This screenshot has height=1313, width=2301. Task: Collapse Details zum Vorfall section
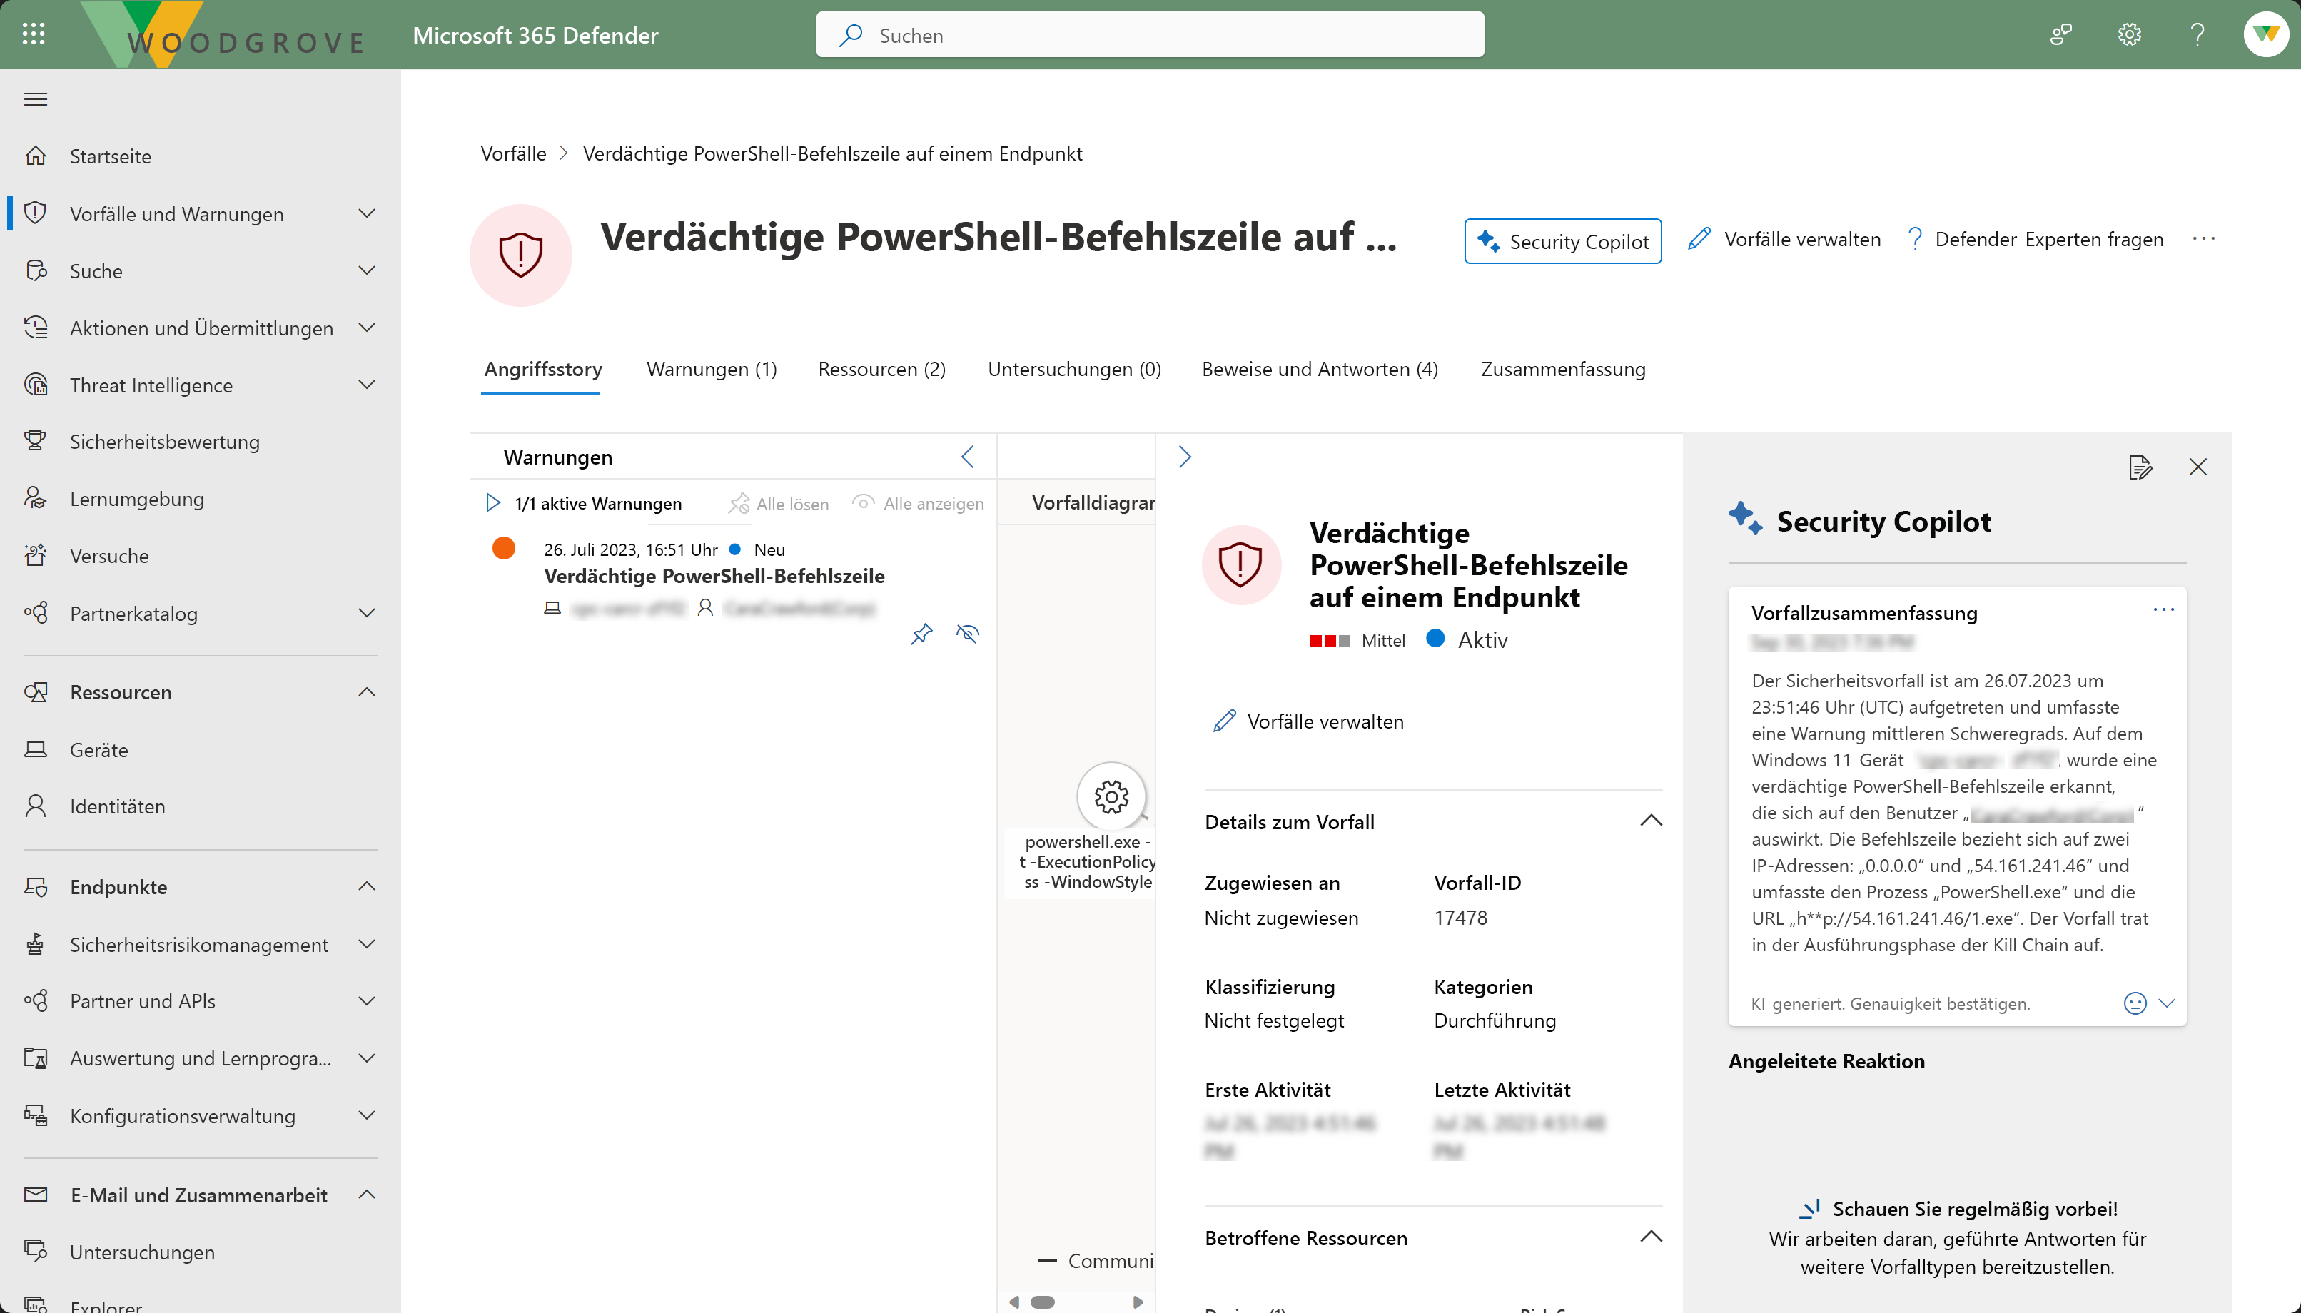coord(1650,821)
